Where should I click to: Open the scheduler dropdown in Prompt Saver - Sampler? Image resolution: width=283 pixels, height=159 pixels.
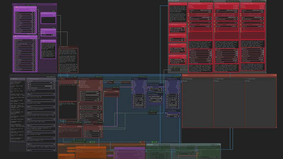[x=201, y=26]
